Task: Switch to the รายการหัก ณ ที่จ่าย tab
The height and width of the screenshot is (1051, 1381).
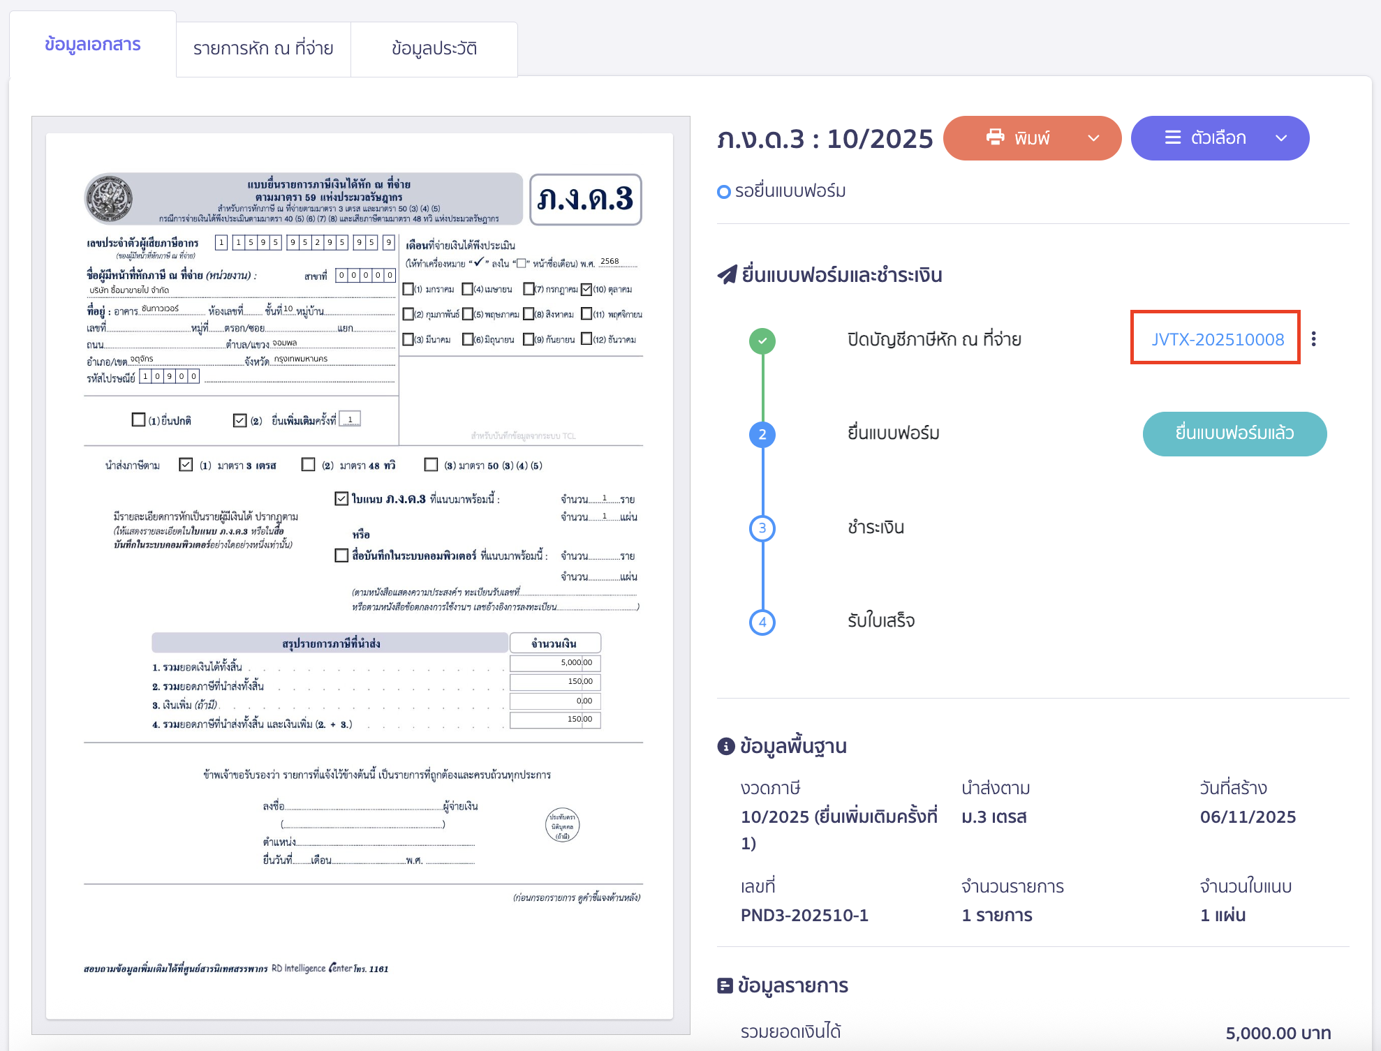Action: [263, 49]
